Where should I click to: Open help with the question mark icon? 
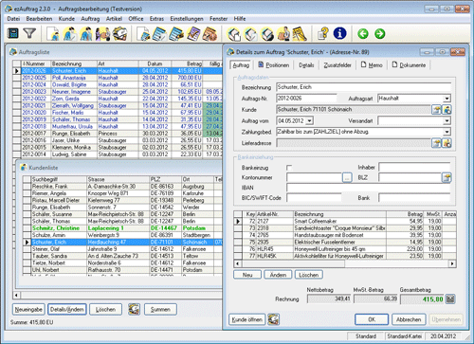(322, 33)
